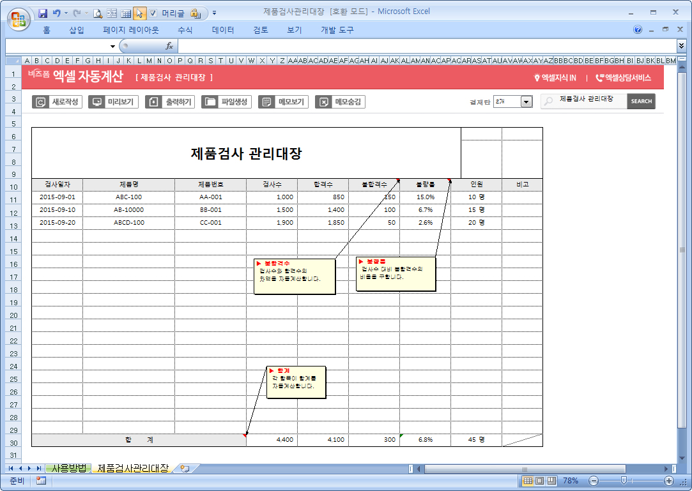Select the product number cell BB-001
Image resolution: width=692 pixels, height=491 pixels.
click(x=210, y=210)
